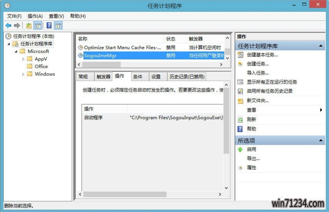Click the details pane horizontal scrollbar thumb
Image resolution: width=329 pixels, height=212 pixels.
(x=125, y=194)
